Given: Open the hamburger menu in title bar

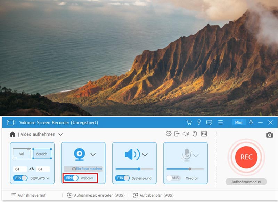Looking at the screenshot, I should (220, 122).
